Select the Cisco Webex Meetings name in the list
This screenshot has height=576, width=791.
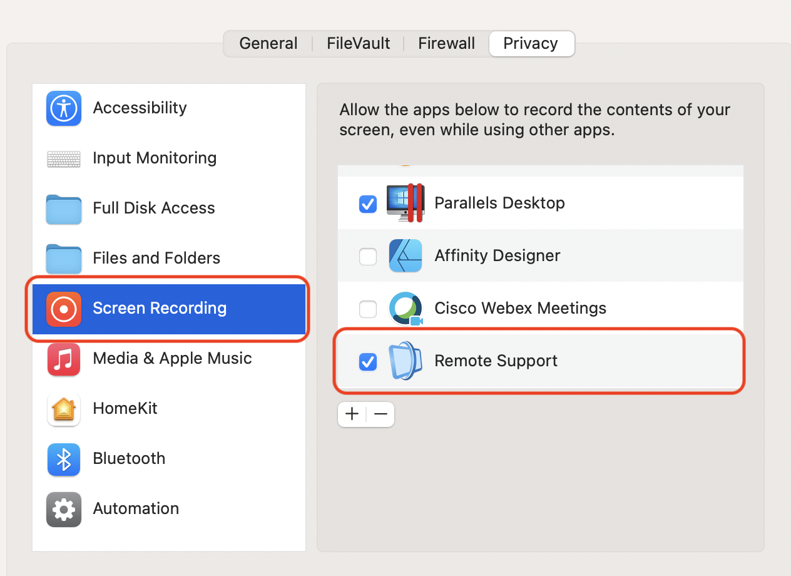coord(521,308)
